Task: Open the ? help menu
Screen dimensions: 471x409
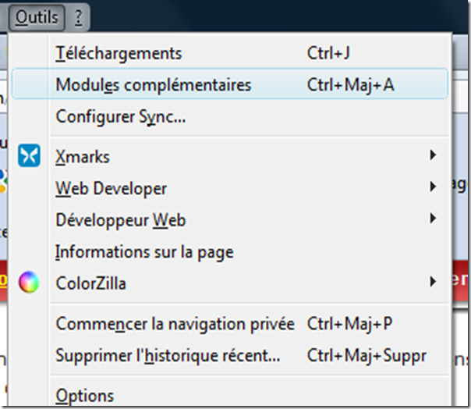Action: click(x=78, y=16)
